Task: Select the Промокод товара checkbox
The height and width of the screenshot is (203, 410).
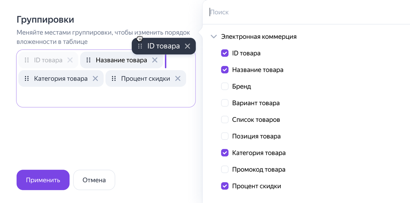Action: click(225, 169)
